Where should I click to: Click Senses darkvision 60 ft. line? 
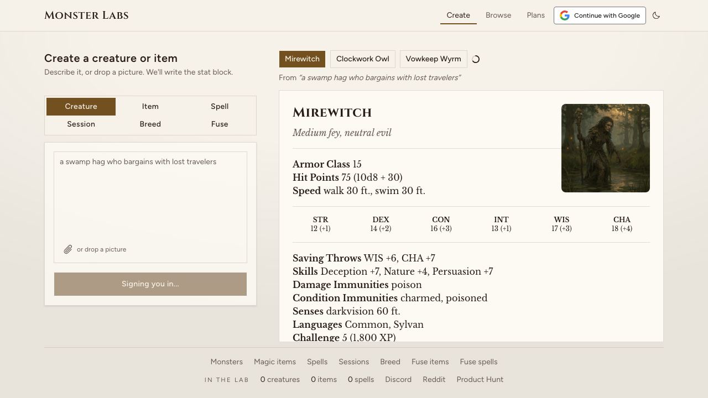pos(346,311)
